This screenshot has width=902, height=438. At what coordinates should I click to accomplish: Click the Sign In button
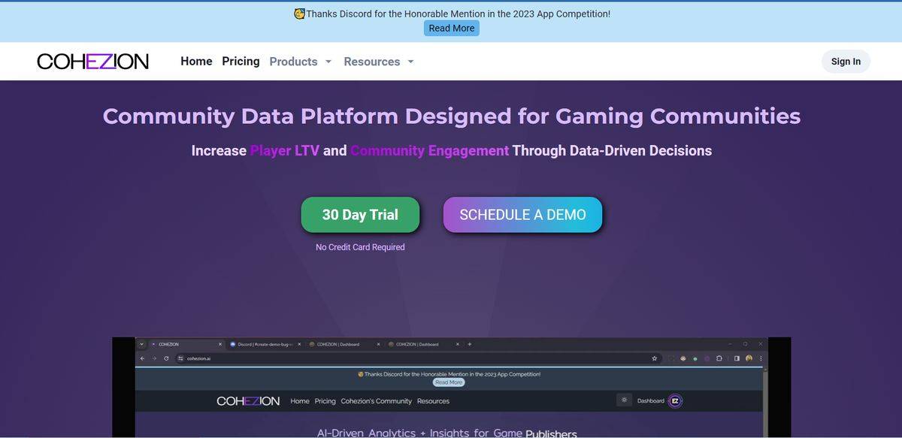[x=846, y=62]
